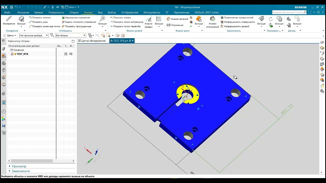Expand Больше in Отобразить group
Image resolution: width=326 pixels, height=183 pixels.
pos(103,22)
